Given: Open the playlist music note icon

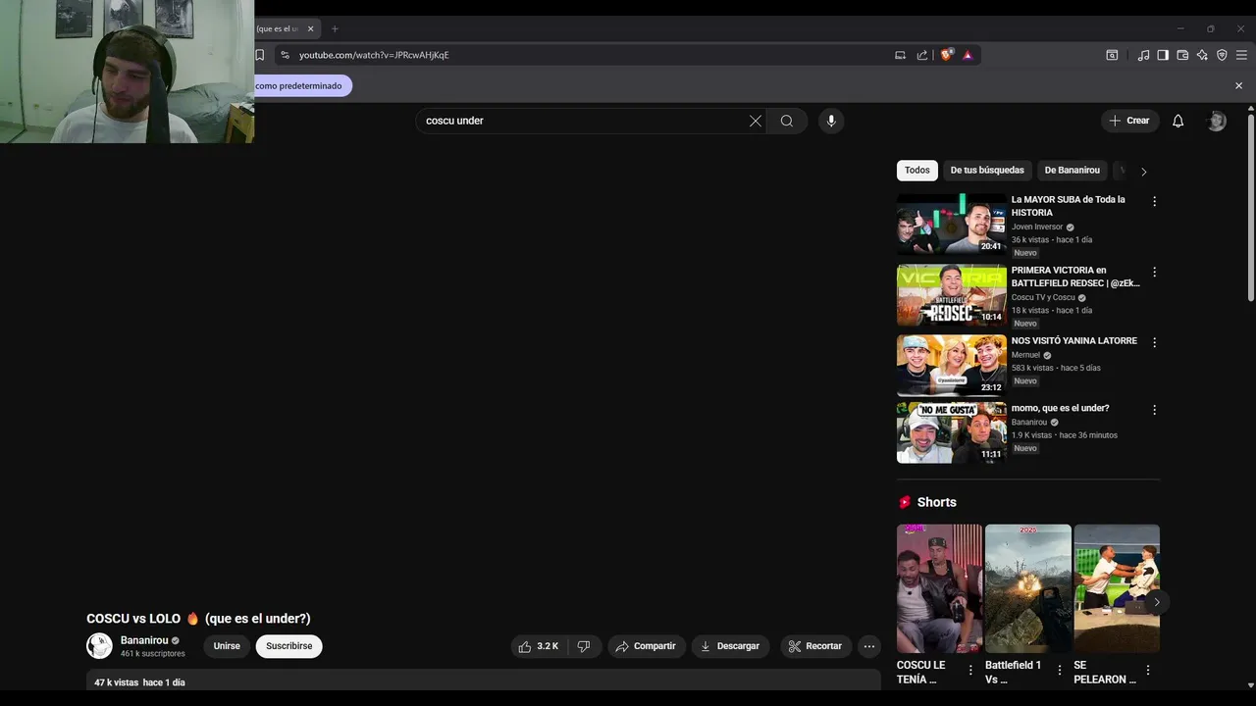Looking at the screenshot, I should [x=1143, y=55].
